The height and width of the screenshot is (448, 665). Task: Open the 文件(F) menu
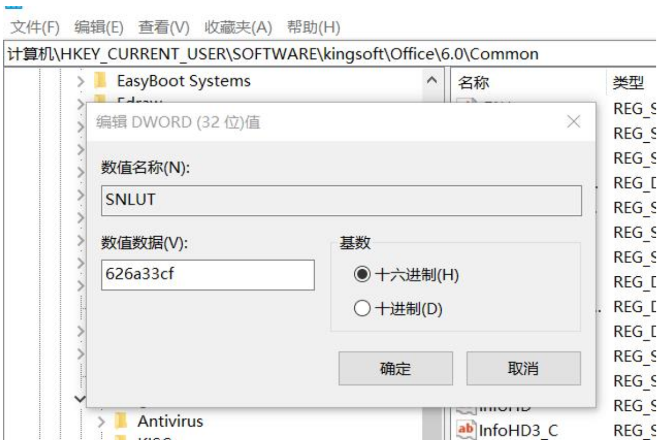(35, 27)
